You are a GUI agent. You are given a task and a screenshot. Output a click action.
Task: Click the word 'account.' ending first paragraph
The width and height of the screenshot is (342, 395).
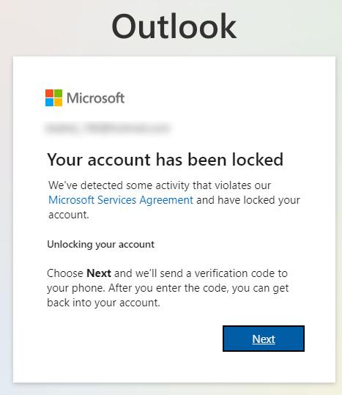pos(69,215)
